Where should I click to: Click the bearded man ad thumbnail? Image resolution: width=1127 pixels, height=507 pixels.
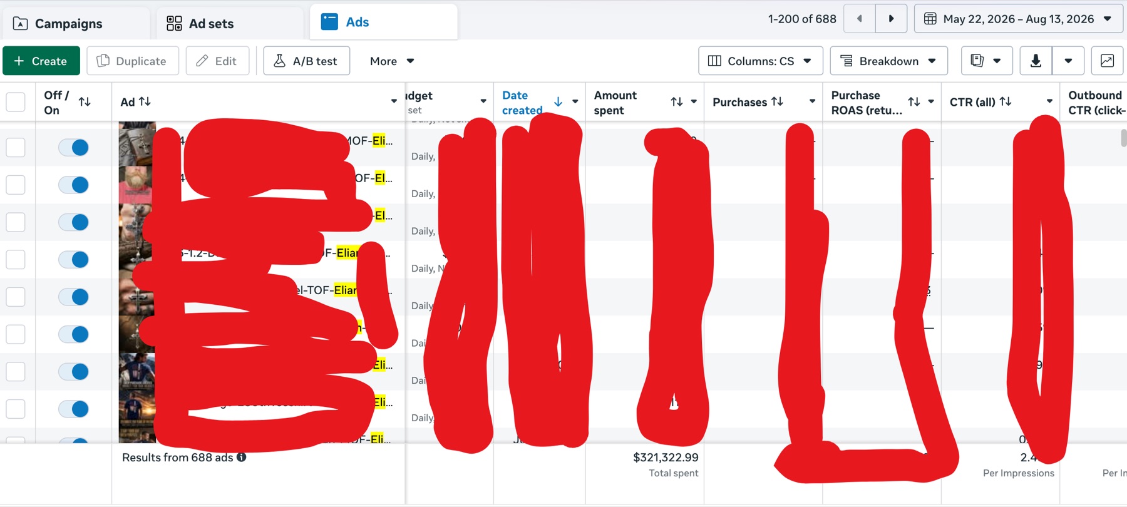(135, 185)
